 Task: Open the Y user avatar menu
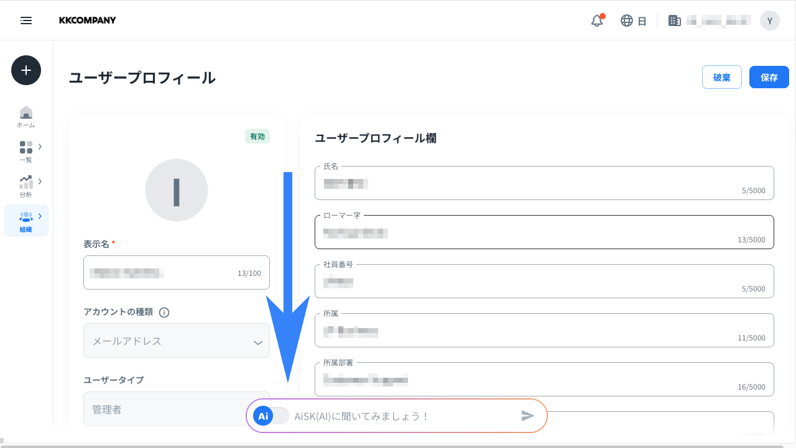click(770, 21)
